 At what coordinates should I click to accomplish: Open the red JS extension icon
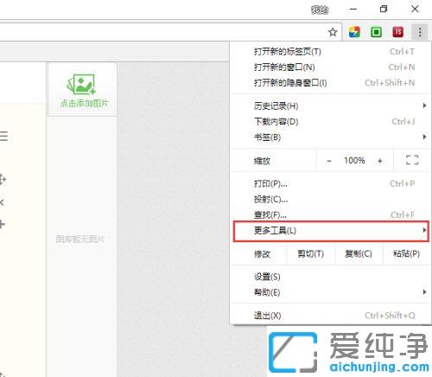point(398,32)
